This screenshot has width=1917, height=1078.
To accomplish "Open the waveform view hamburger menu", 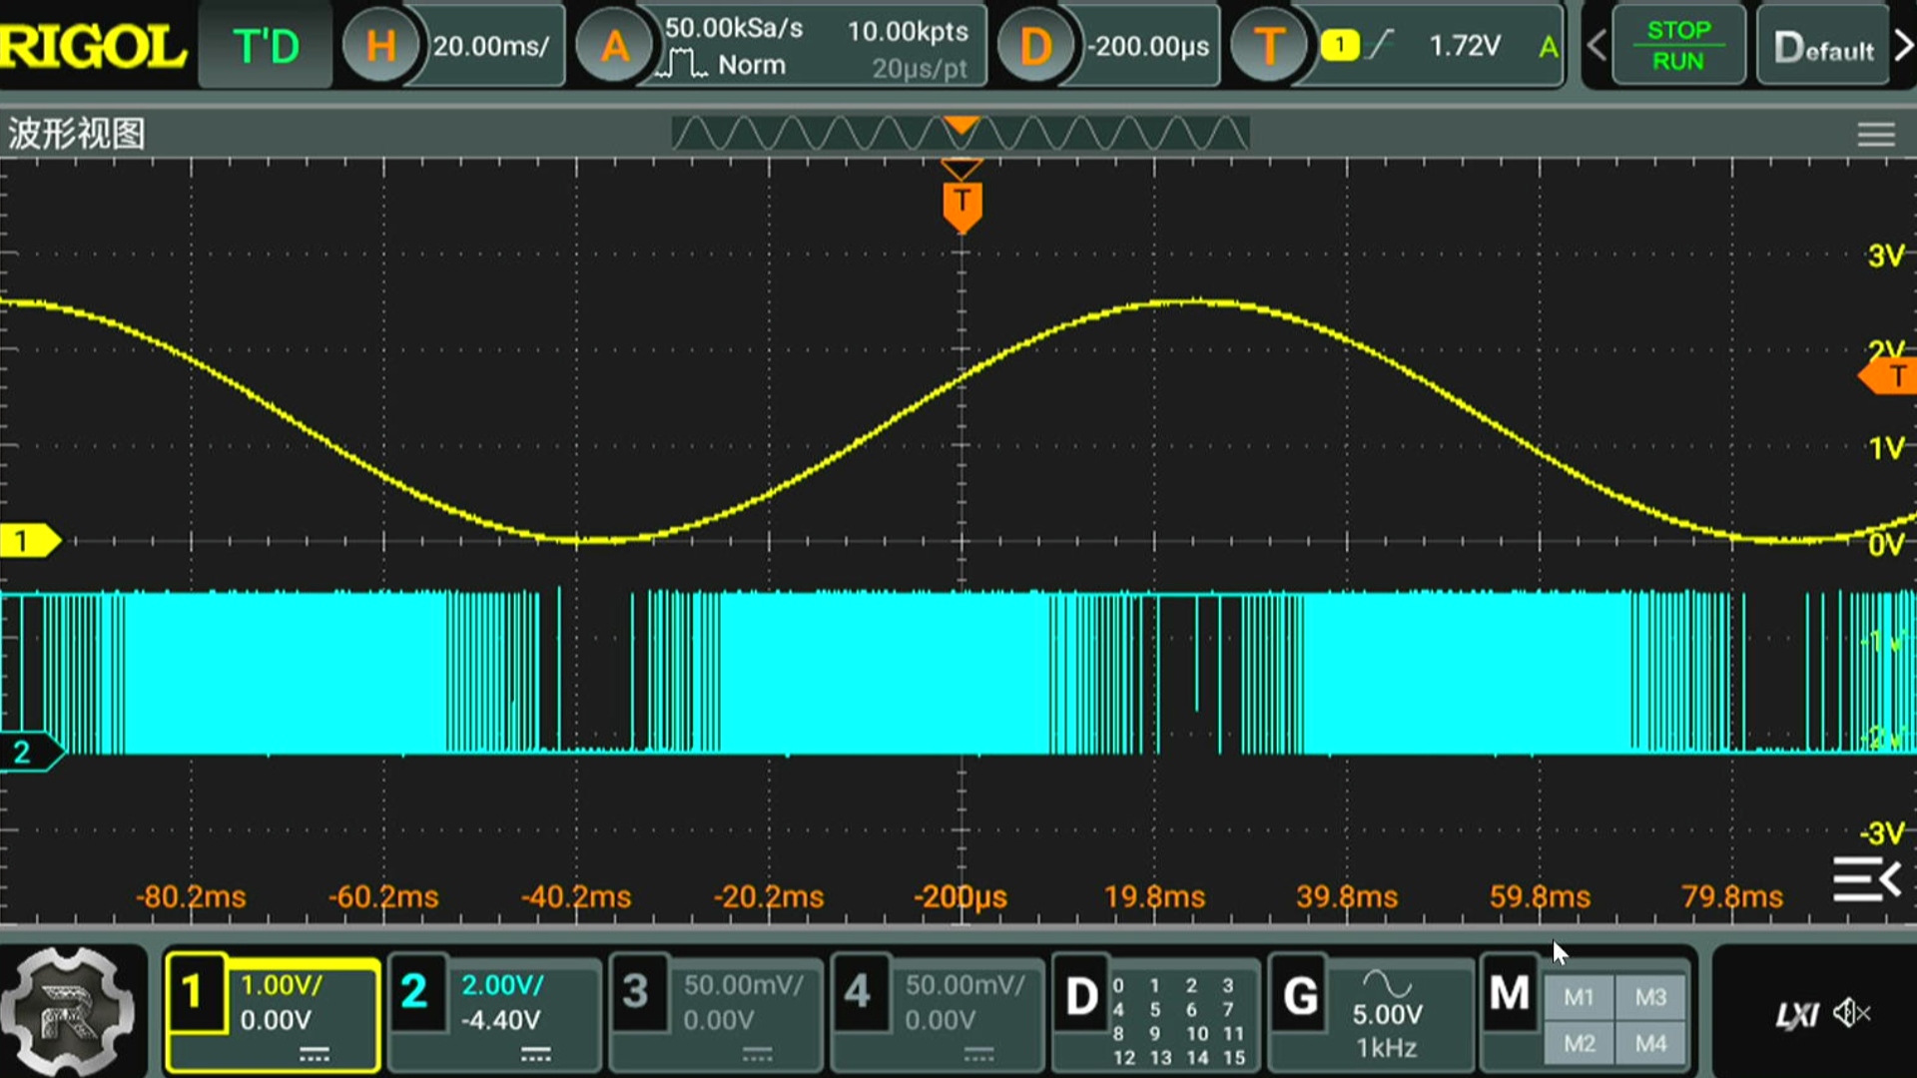I will click(1875, 134).
